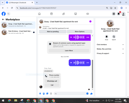Open the account profile avatar menu
Screen dimensions: 129x103
(x=124, y=14)
